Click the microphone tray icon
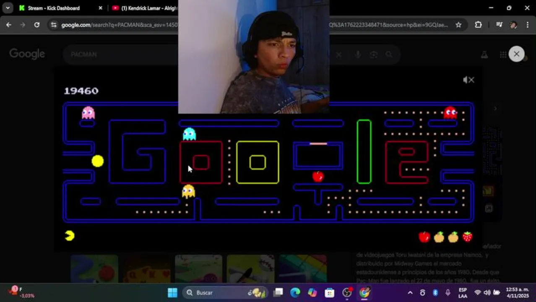Viewport: 536px width, 302px height. (x=448, y=292)
